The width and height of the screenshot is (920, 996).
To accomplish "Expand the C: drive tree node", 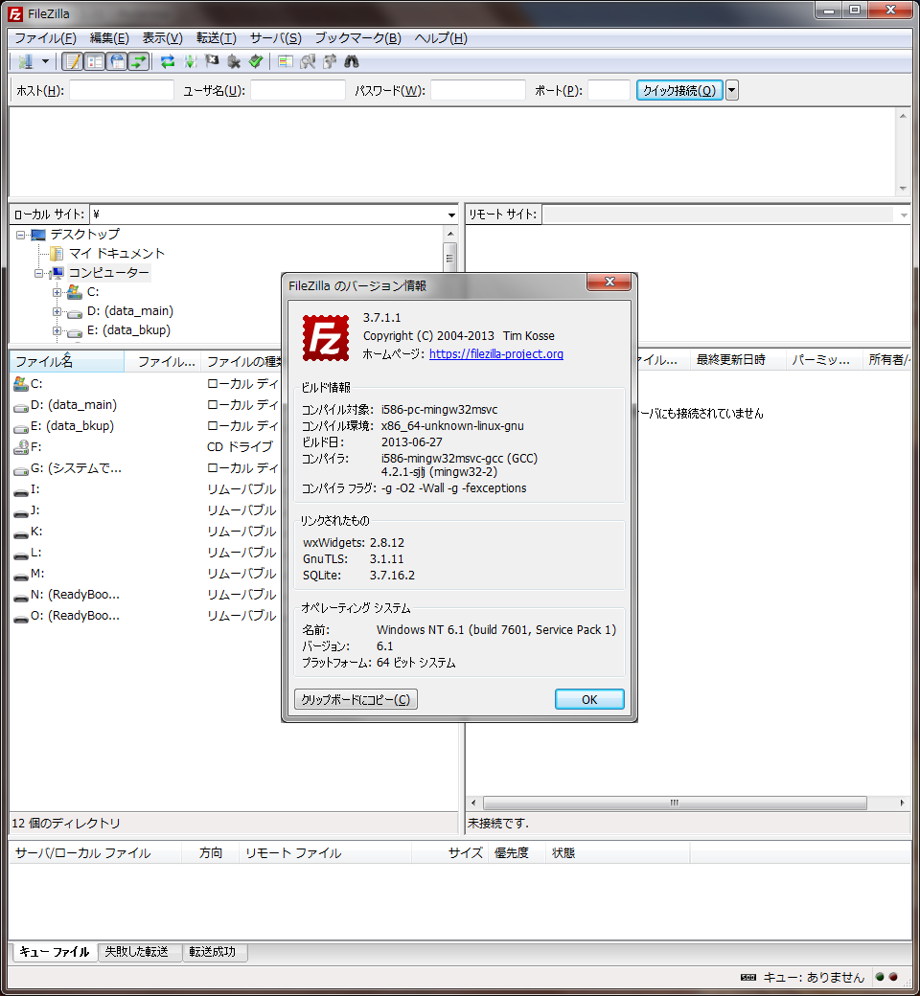I will [x=57, y=293].
